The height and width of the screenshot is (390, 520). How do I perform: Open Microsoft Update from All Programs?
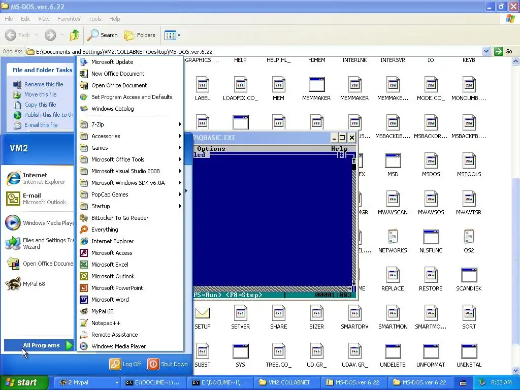click(x=130, y=62)
